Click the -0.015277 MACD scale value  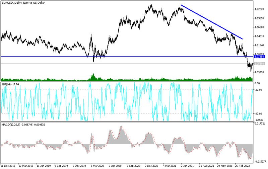[260, 162]
